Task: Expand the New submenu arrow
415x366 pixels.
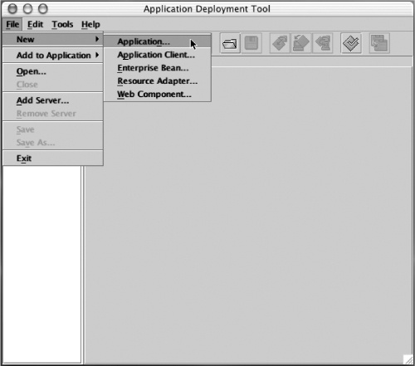Action: click(97, 39)
